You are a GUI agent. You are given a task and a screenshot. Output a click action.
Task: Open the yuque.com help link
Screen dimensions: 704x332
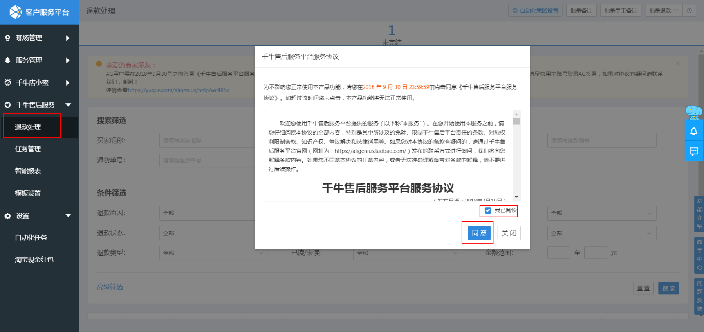coord(179,90)
